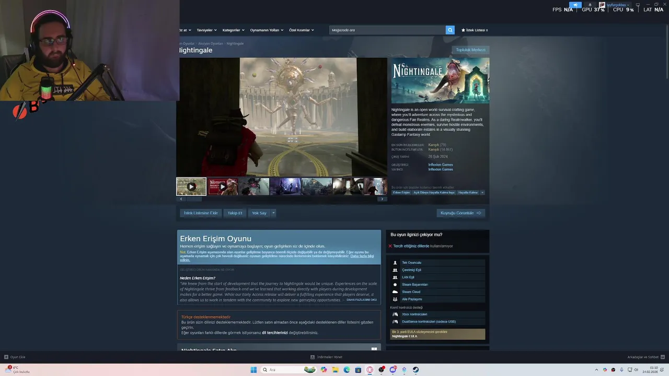Screen dimensions: 669x376
Task: Click the İndirmeleri Yönet download icon
Action: click(313, 357)
